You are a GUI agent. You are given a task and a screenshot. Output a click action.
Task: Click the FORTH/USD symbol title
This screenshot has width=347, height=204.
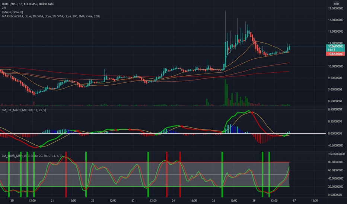(28, 4)
